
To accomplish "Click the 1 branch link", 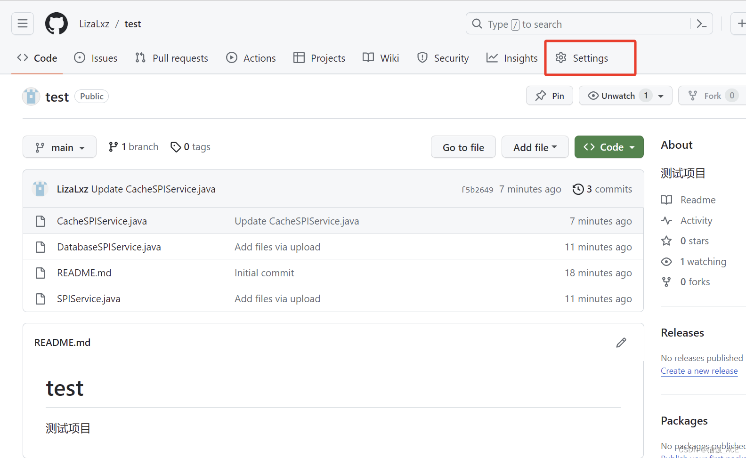I will 134,147.
